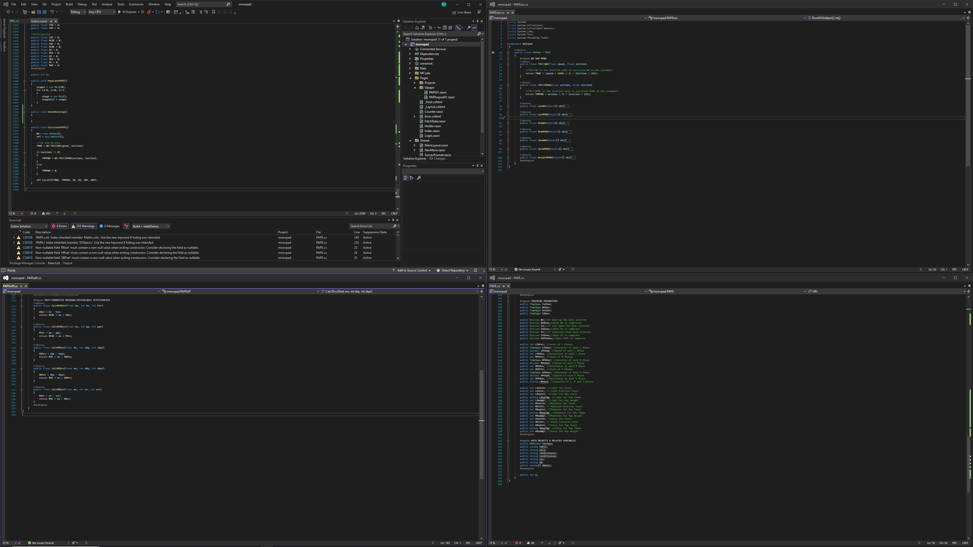
Task: Click the HRs member dropdown in PAPE.cs window
Action: [886, 291]
